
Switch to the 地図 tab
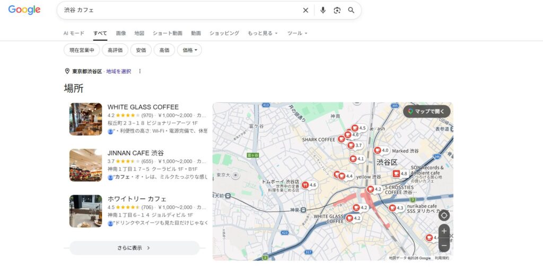(x=139, y=33)
